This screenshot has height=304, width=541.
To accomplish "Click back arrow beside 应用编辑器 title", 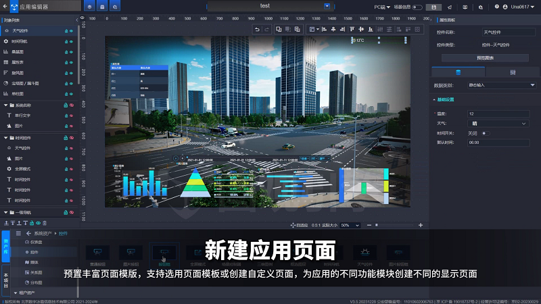I will coord(5,6).
